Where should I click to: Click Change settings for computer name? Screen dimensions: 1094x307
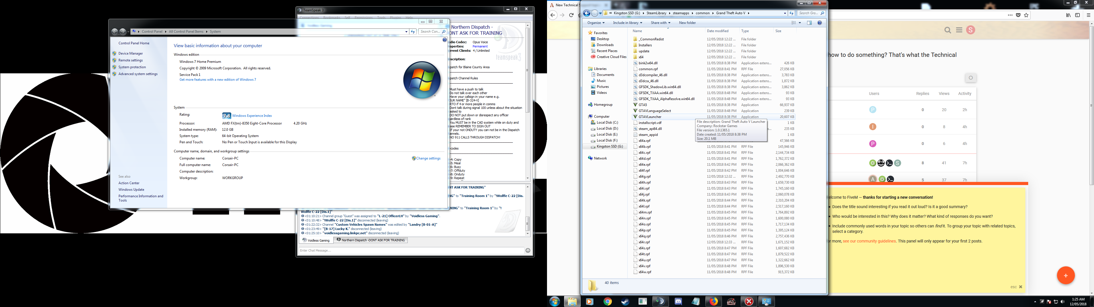[428, 158]
